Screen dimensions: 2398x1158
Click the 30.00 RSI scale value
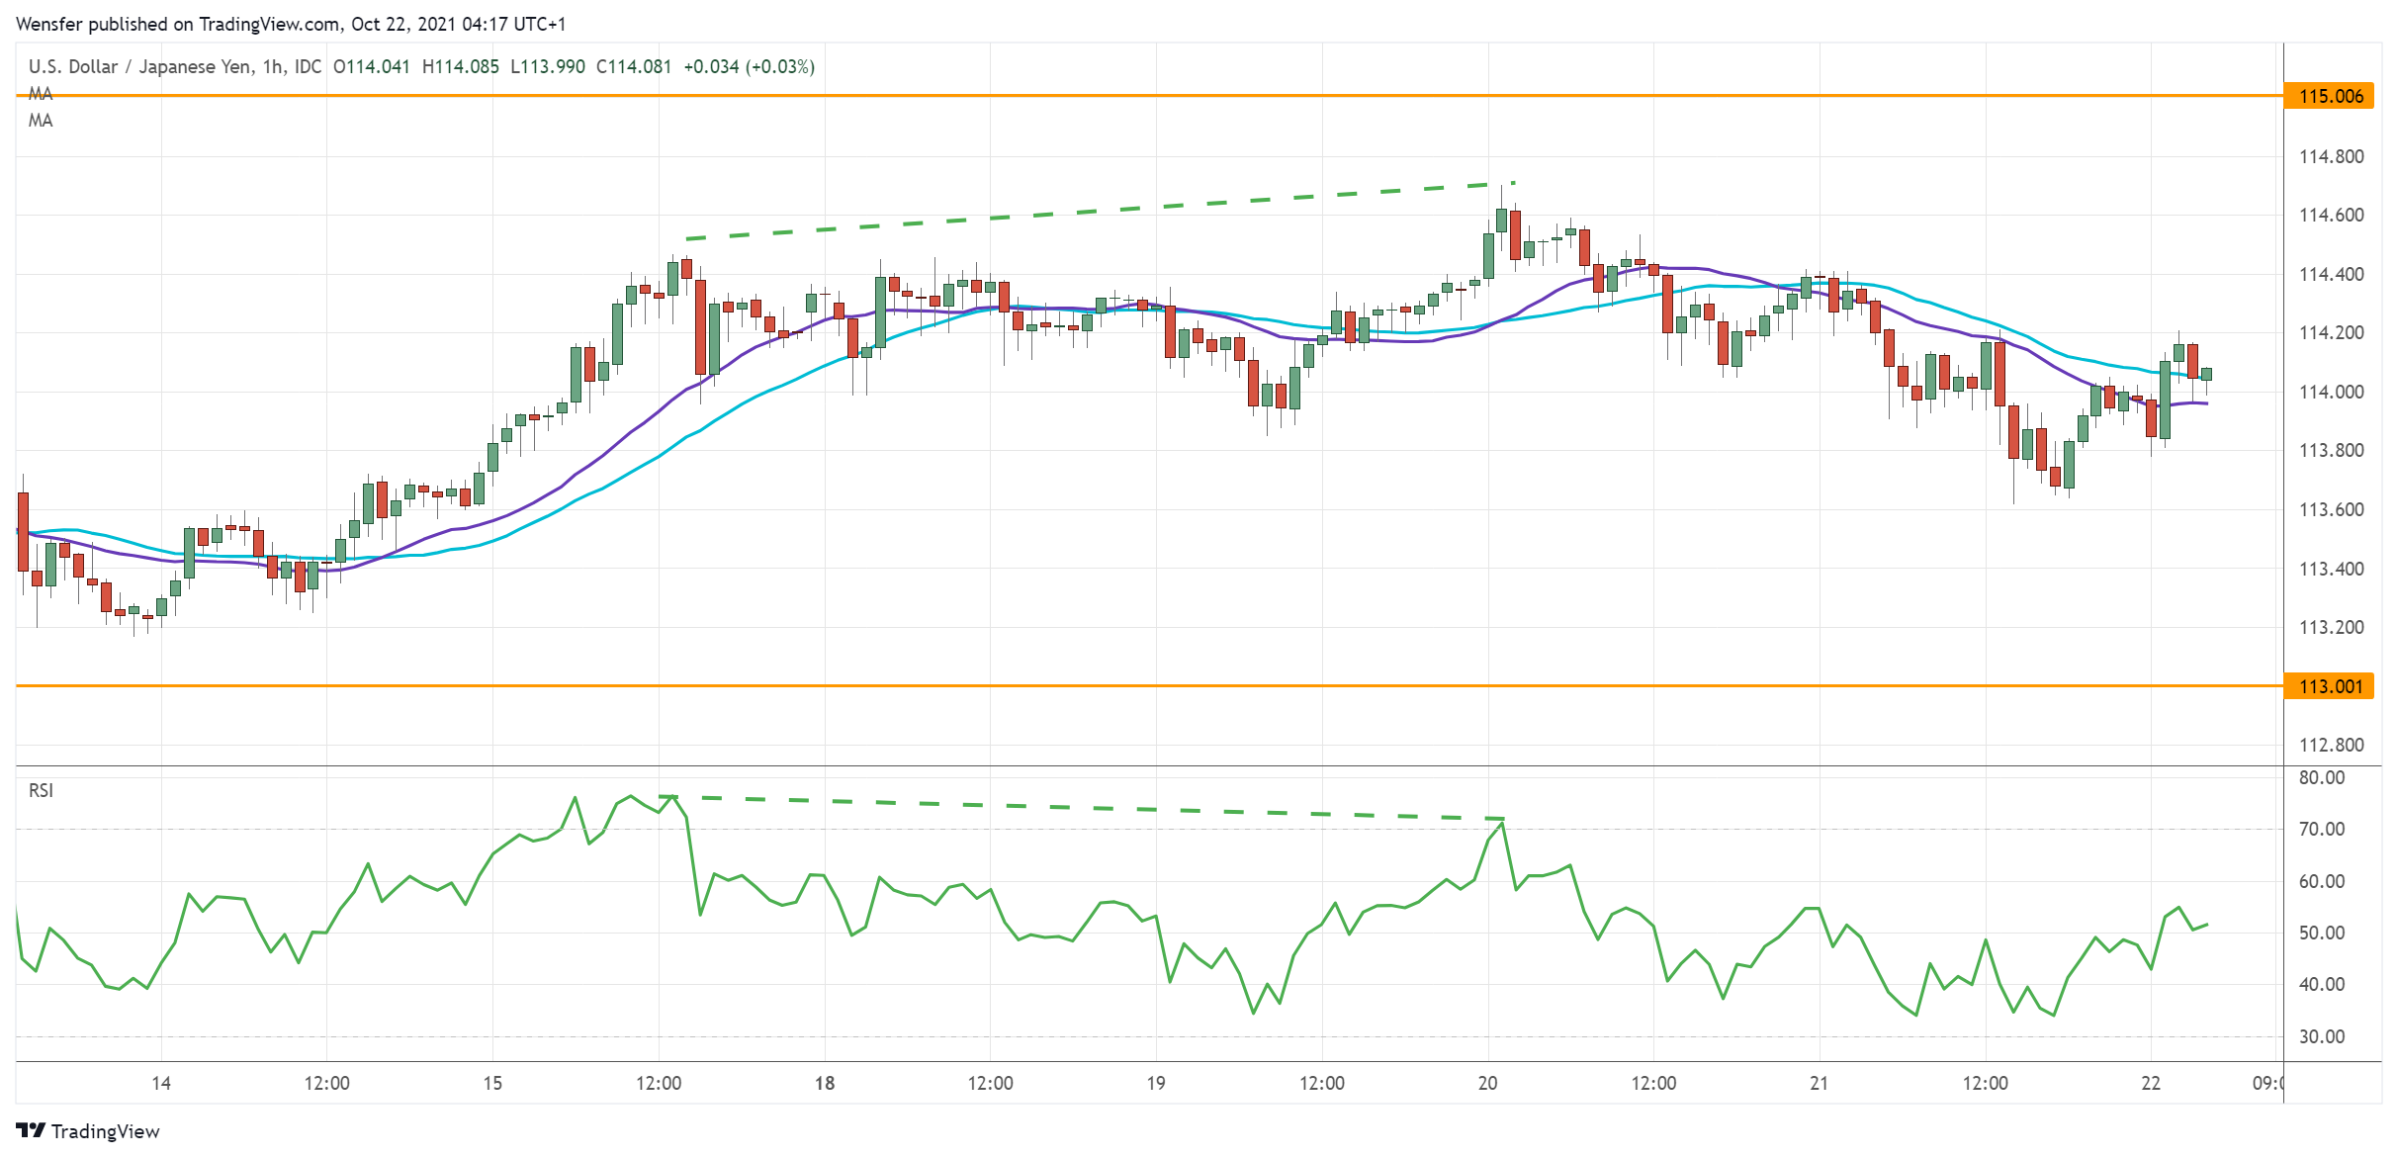coord(2321,1036)
